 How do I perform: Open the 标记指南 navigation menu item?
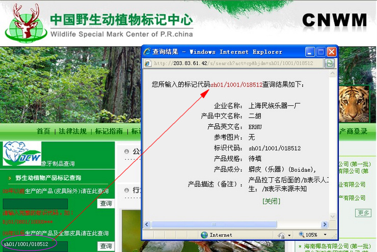point(109,131)
